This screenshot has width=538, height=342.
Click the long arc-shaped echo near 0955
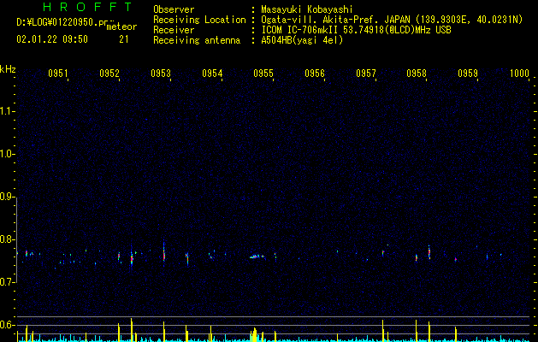click(257, 256)
